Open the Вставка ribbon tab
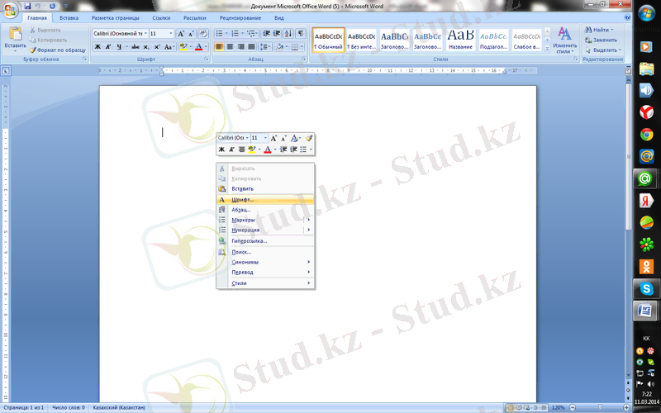The image size is (661, 413). (69, 17)
